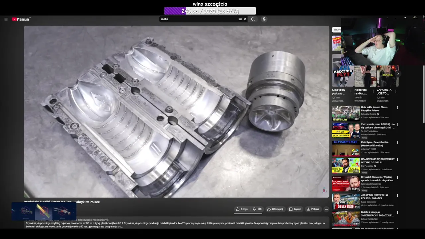Open 'Huta szkła Krosno Glass' video thumbnail

point(346,113)
